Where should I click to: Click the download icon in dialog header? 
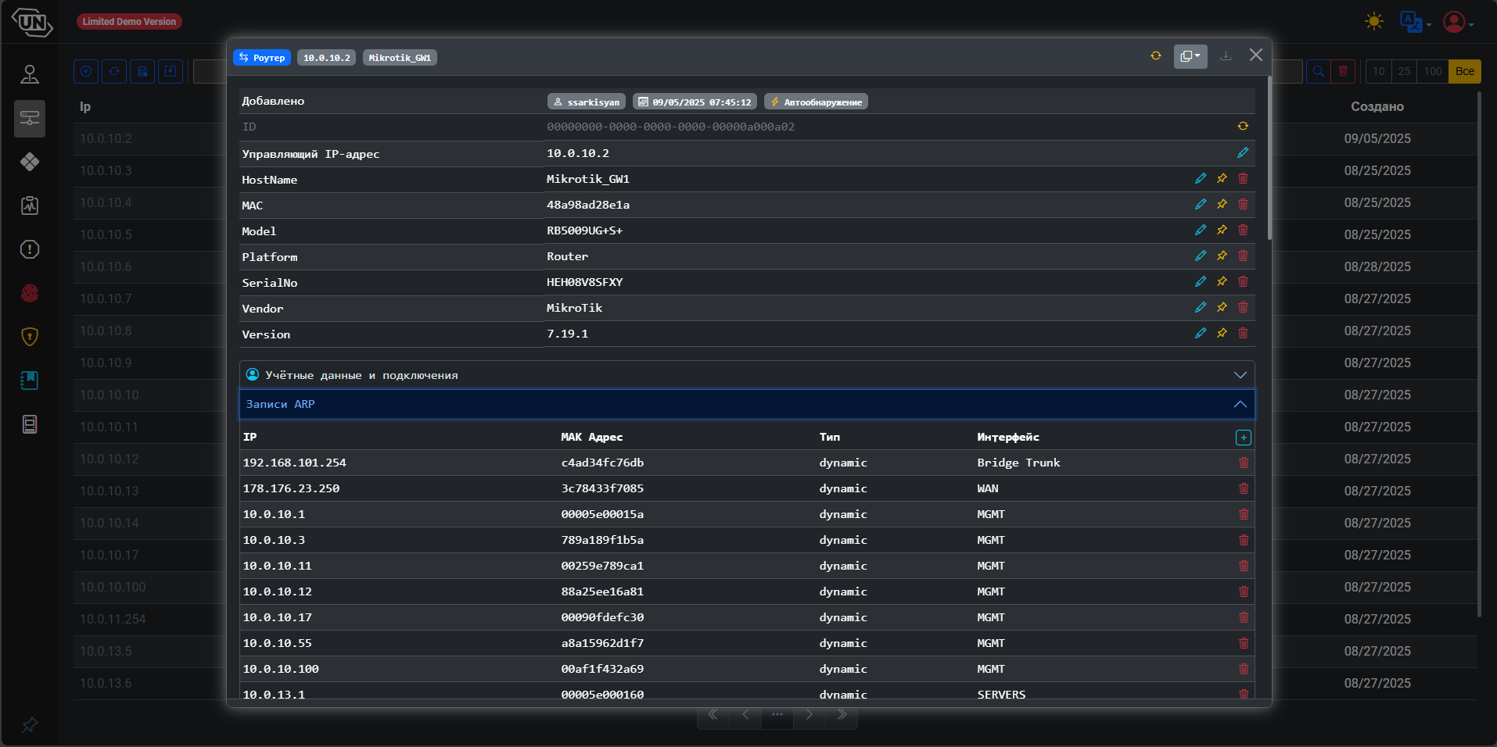coord(1226,55)
